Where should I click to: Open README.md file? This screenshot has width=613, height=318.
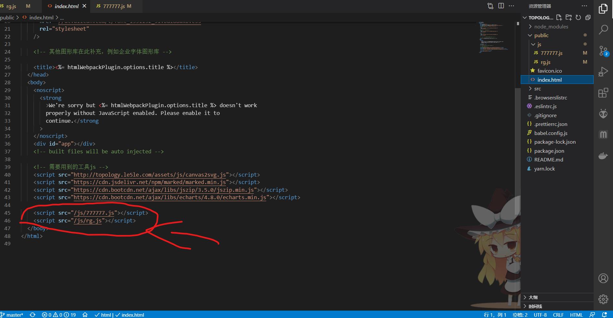pos(548,159)
